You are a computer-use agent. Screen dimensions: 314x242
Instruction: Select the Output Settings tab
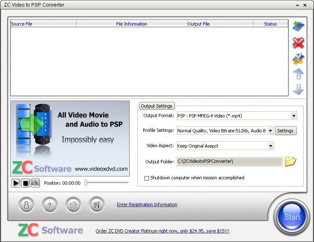157,106
